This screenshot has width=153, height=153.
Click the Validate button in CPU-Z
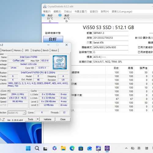[x=47, y=119]
